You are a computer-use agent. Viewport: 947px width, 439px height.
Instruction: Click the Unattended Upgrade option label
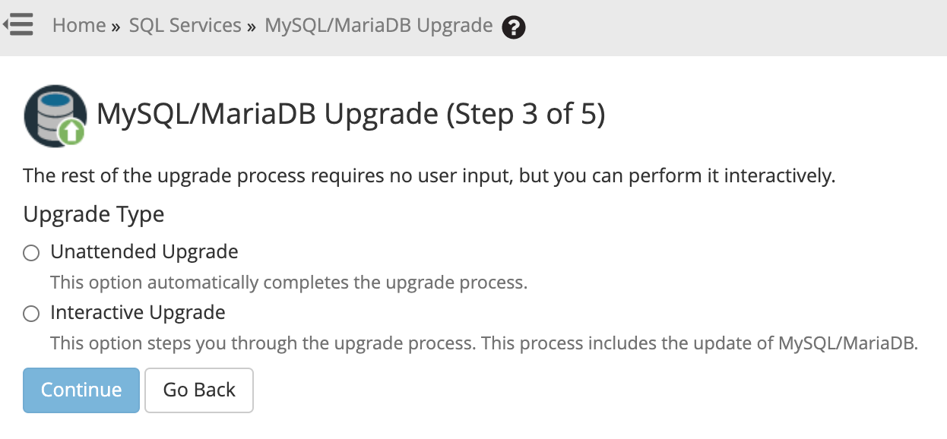144,251
